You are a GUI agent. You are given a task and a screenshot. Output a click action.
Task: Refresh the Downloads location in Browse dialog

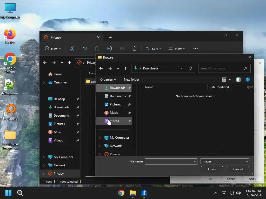(x=190, y=68)
